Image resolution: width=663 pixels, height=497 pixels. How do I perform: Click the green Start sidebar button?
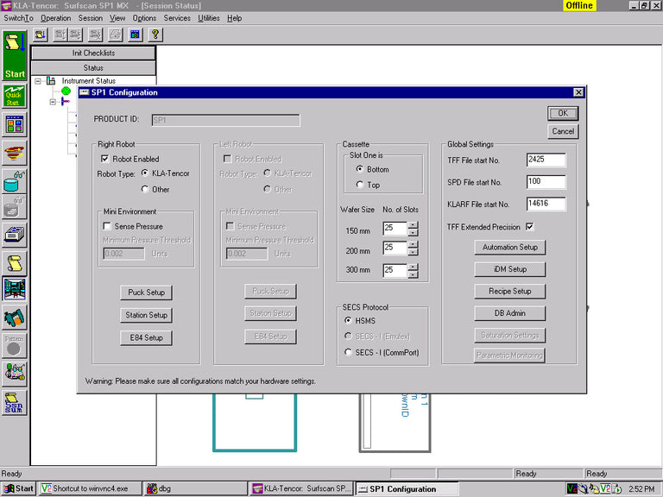coord(15,55)
